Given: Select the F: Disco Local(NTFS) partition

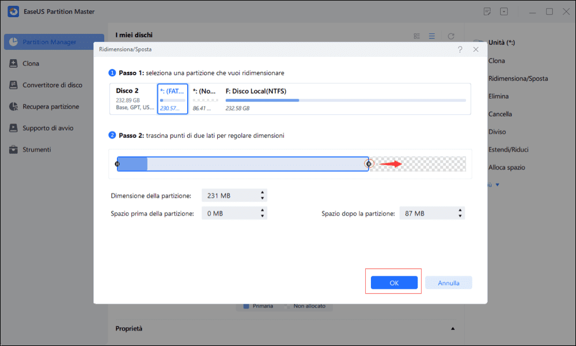Looking at the screenshot, I should click(x=346, y=99).
